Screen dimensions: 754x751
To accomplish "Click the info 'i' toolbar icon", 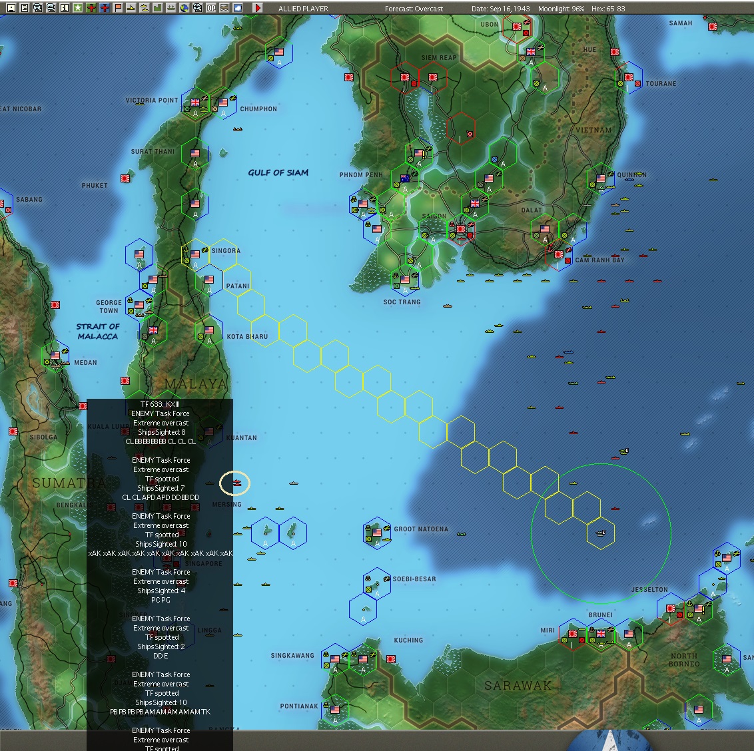I will click(65, 8).
